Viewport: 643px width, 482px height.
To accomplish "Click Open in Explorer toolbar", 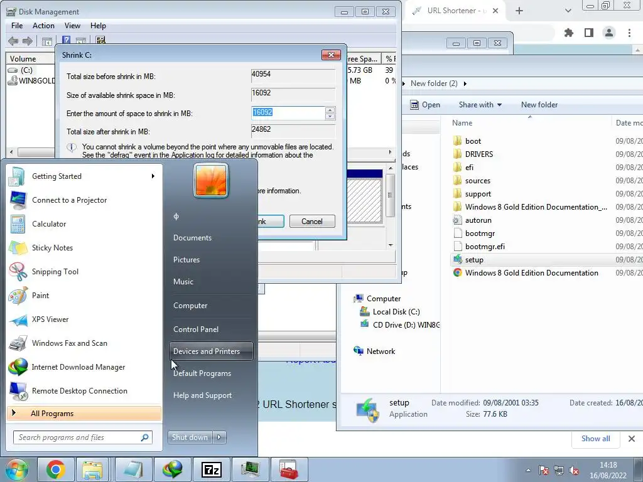I will (x=425, y=105).
